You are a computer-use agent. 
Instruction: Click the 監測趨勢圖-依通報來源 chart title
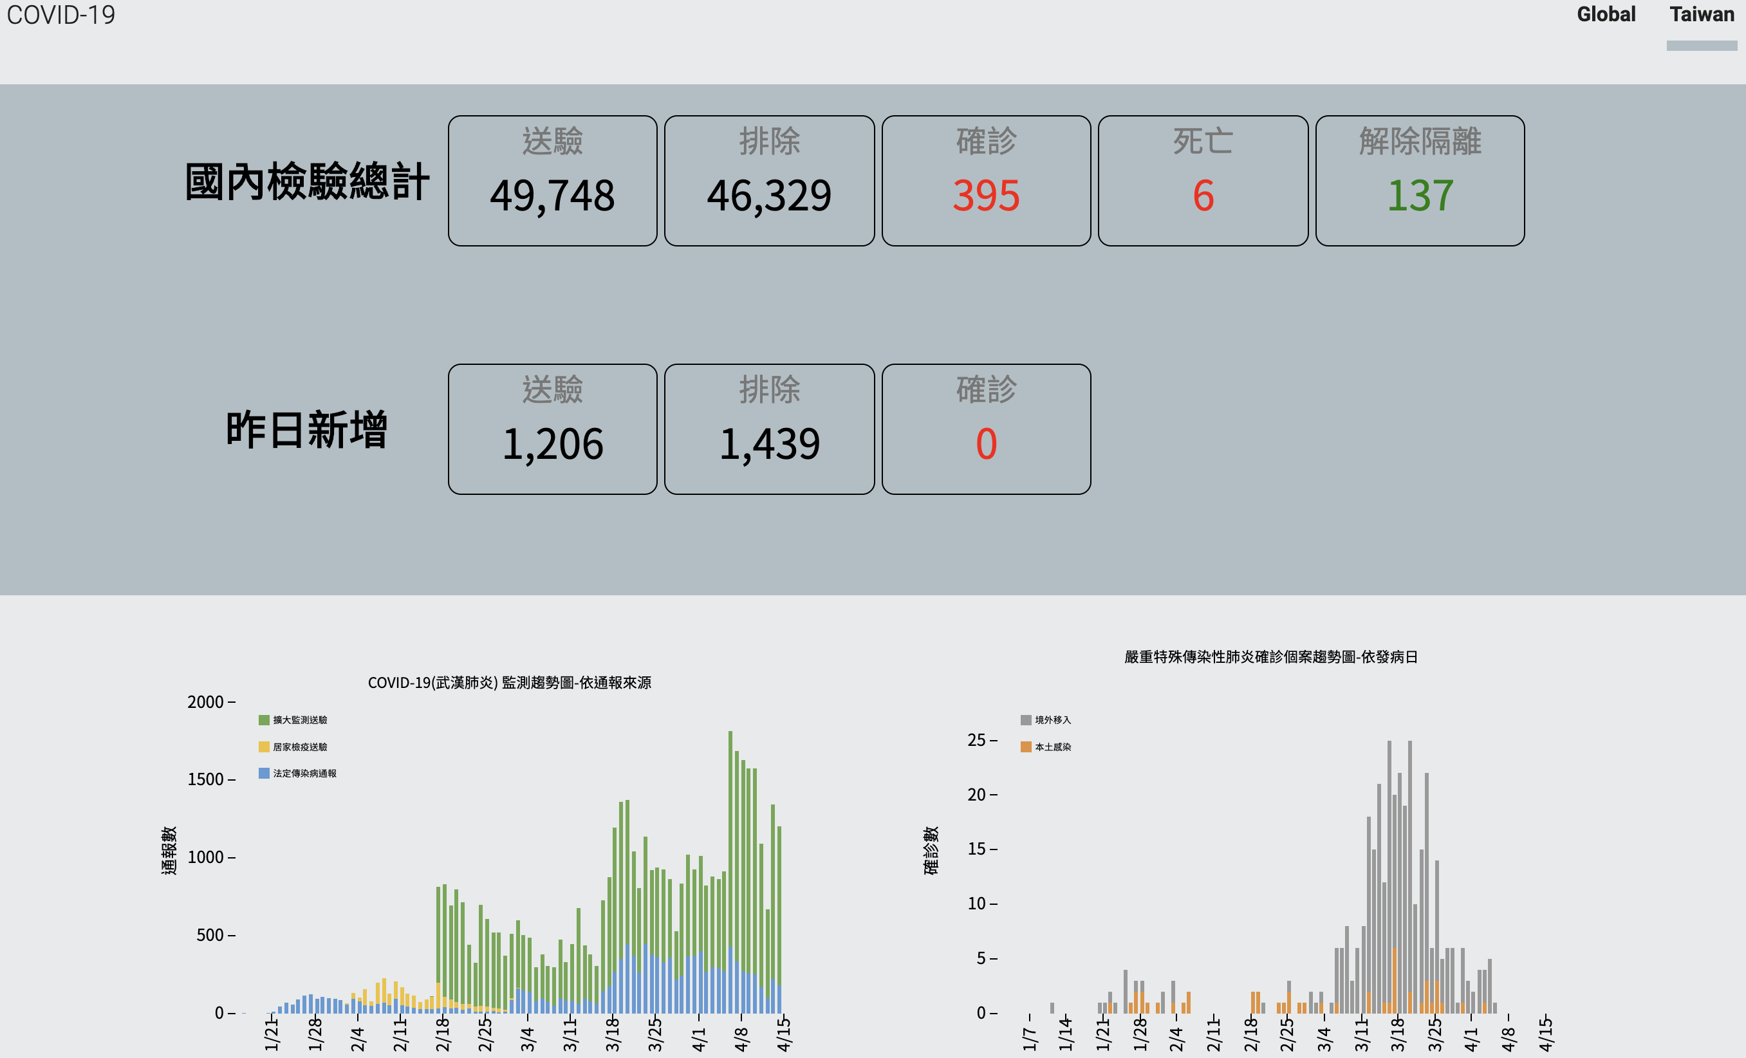click(509, 682)
